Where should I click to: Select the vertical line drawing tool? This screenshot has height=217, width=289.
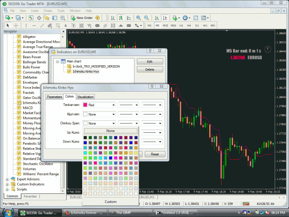click(26, 25)
